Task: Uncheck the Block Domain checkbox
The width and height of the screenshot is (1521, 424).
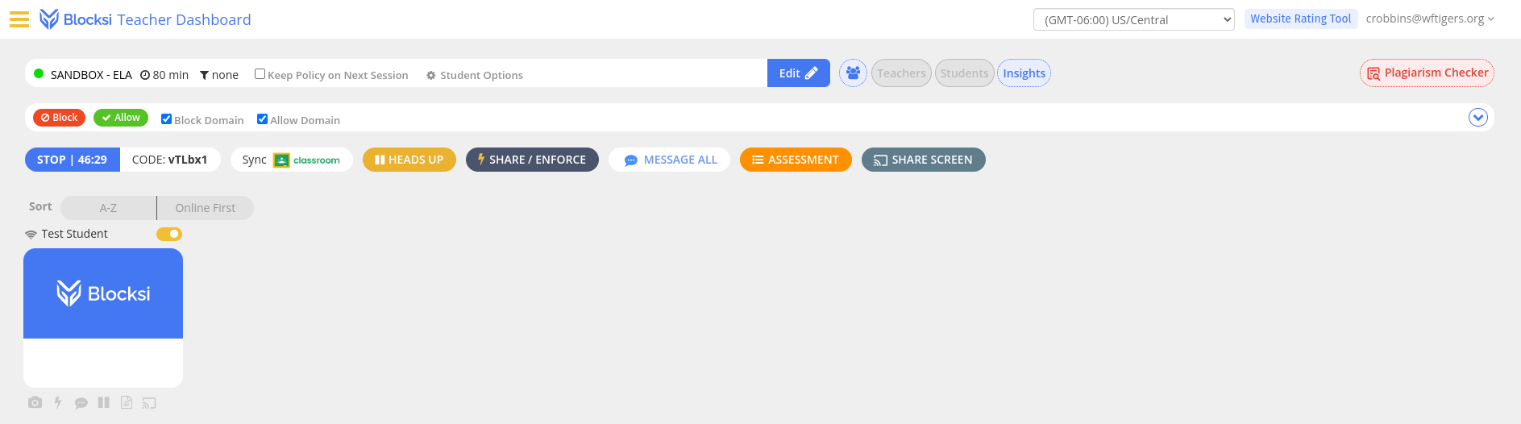Action: click(166, 119)
